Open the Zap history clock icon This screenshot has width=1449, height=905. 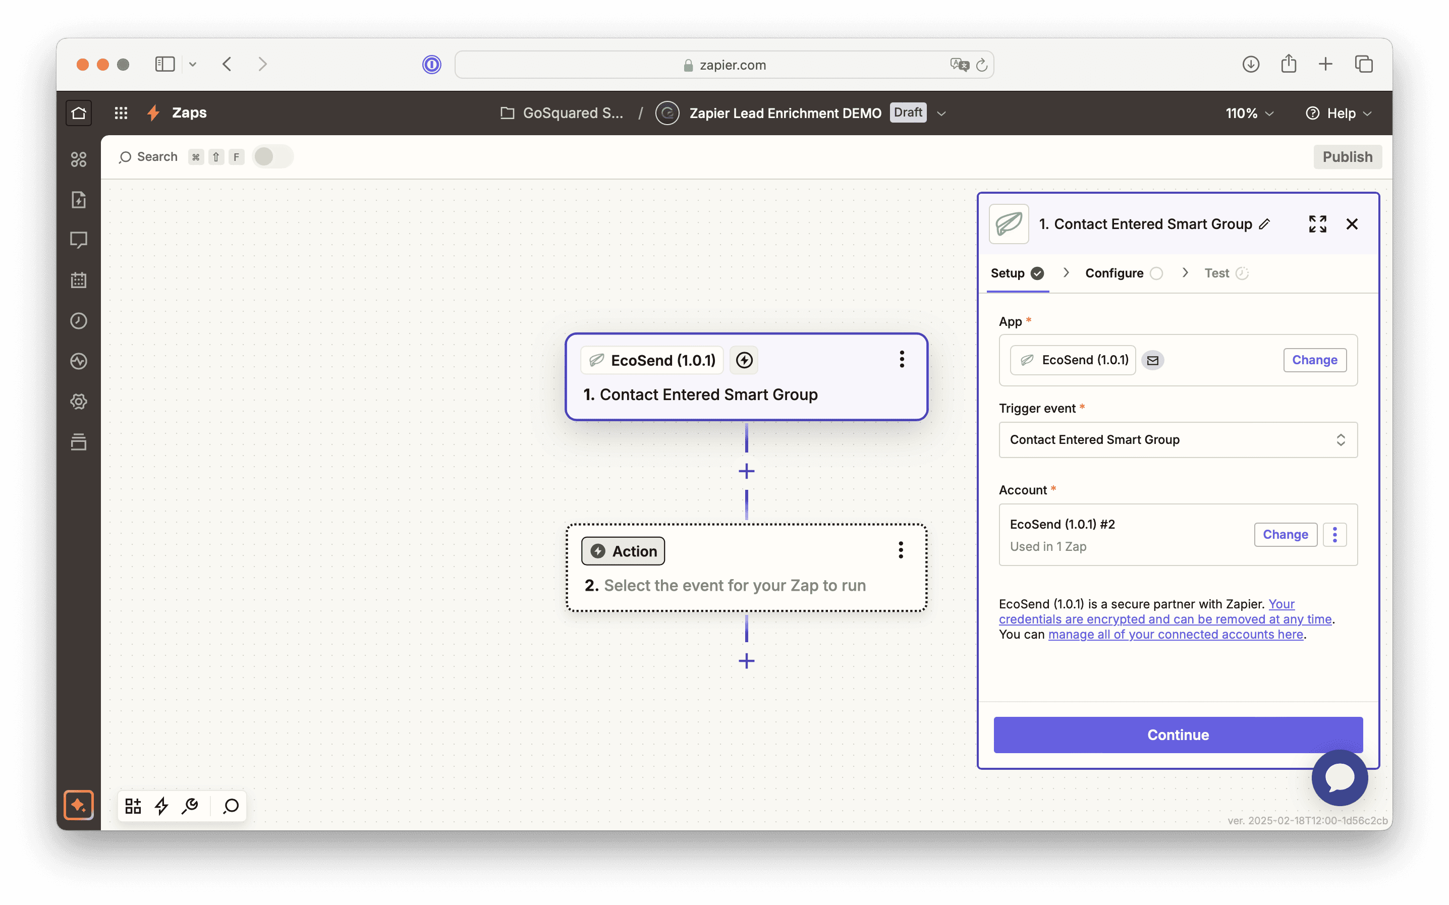coord(78,321)
